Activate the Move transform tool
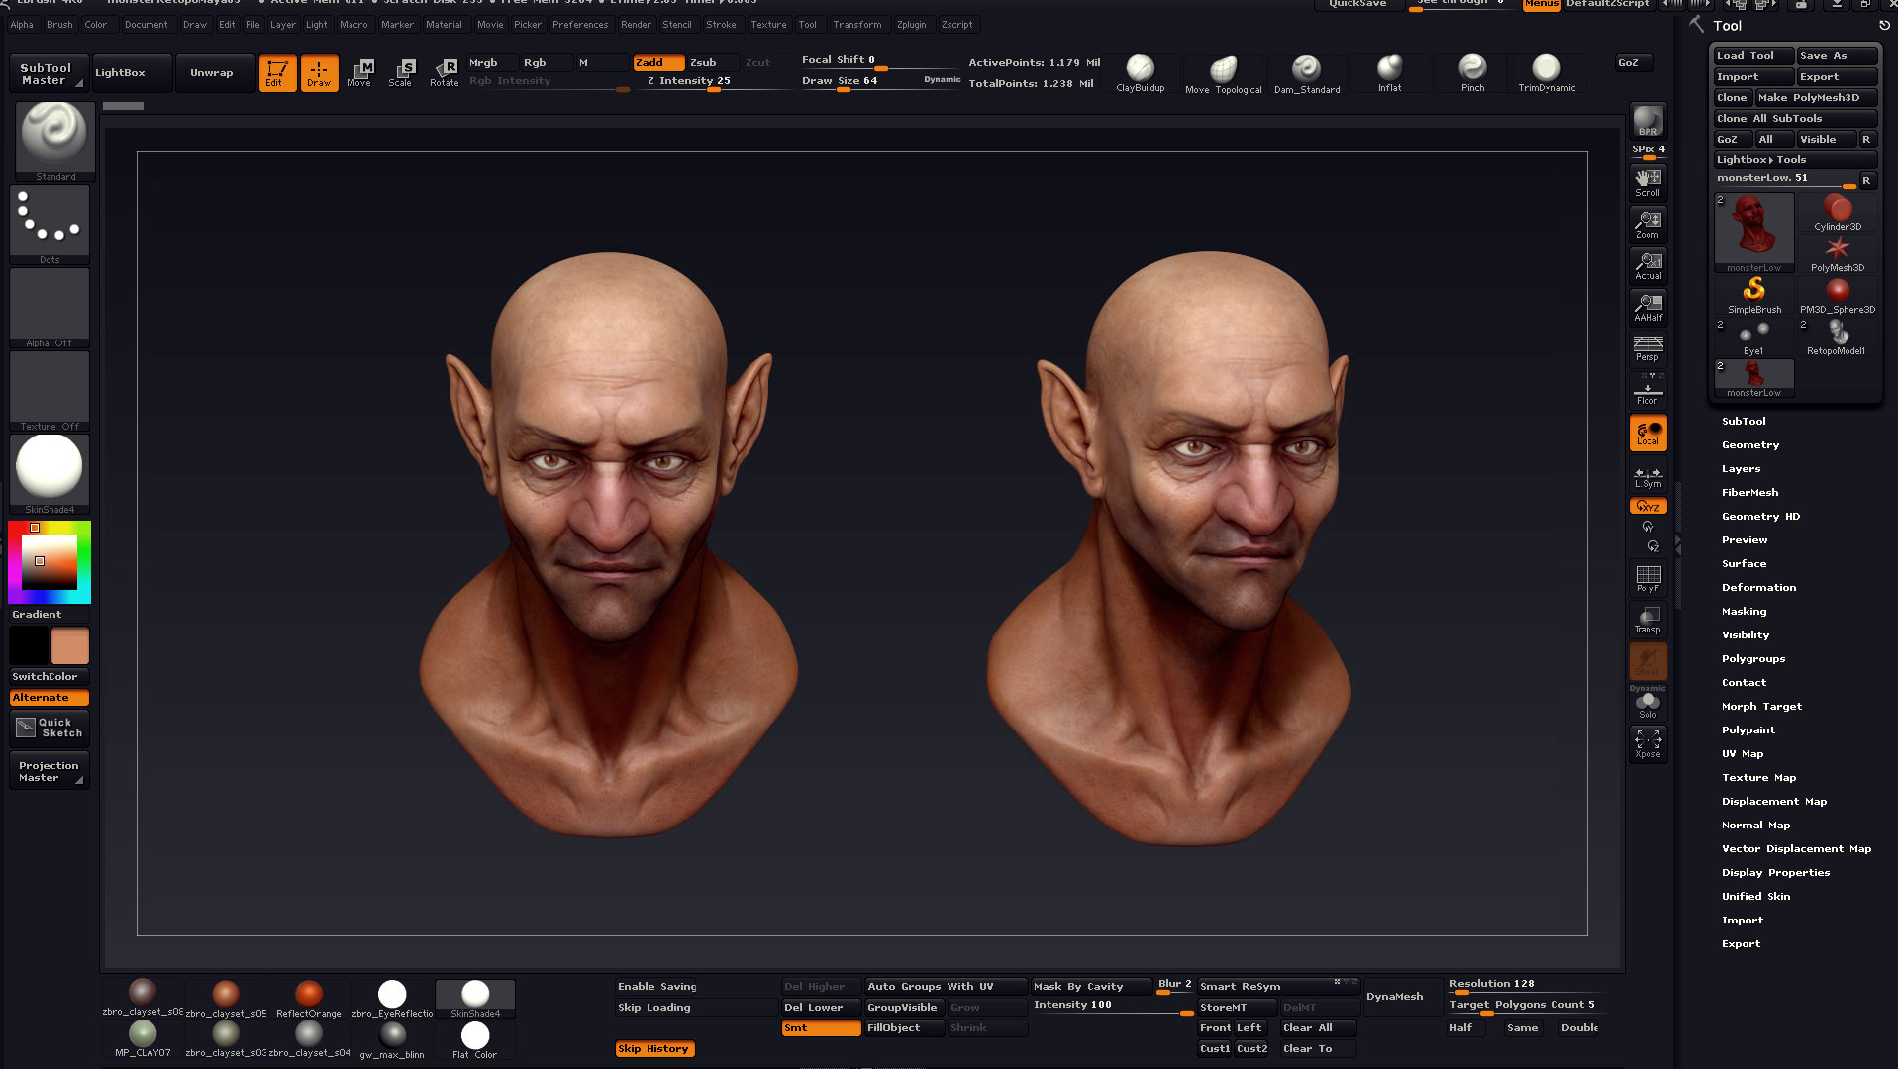The image size is (1898, 1069). coord(359,73)
